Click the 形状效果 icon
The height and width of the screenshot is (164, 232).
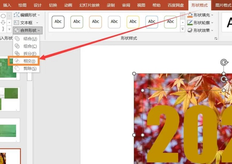[x=190, y=30]
